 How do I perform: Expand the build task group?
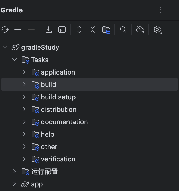pyautogui.click(x=24, y=84)
